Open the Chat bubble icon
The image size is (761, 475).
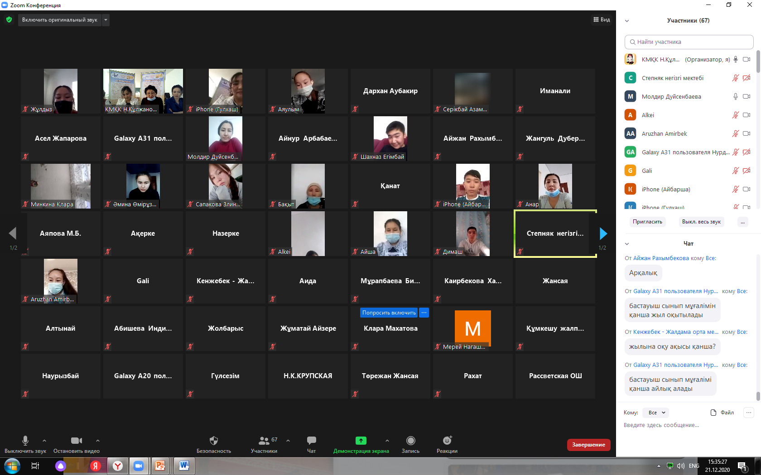[x=311, y=441]
